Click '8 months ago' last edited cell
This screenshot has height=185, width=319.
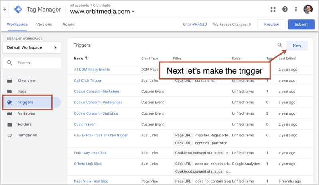289,181
